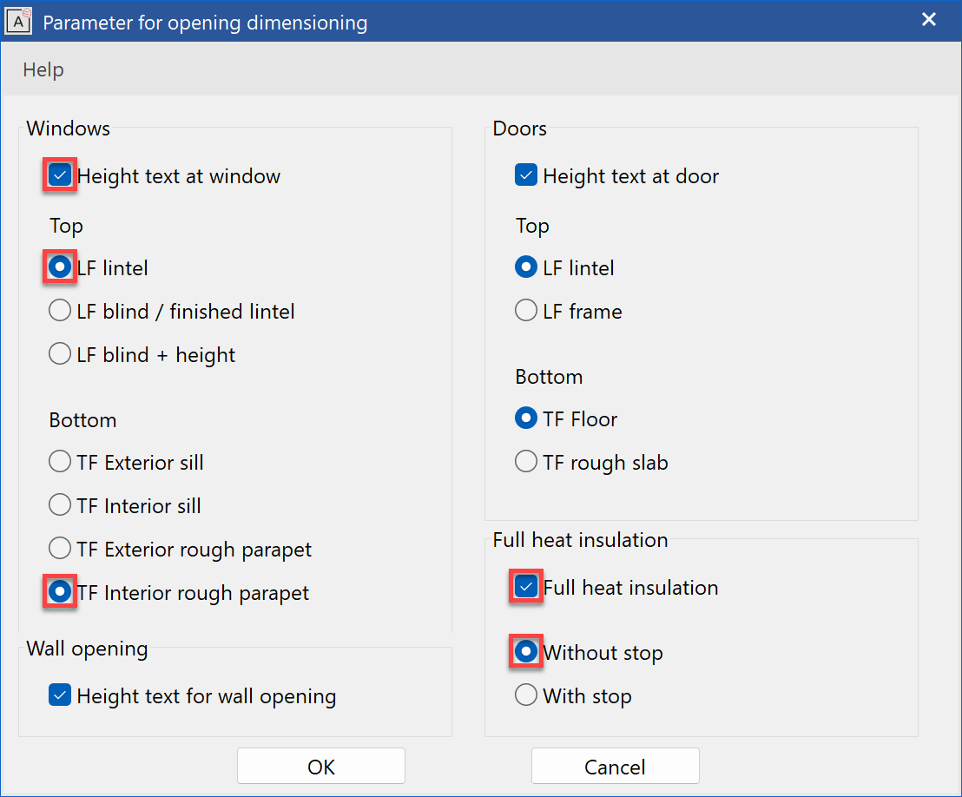This screenshot has height=797, width=962.
Task: Select TF Interior sill option
Action: (x=60, y=505)
